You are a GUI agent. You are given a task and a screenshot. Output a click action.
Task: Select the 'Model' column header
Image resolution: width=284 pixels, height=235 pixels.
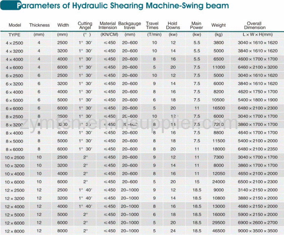(15, 25)
